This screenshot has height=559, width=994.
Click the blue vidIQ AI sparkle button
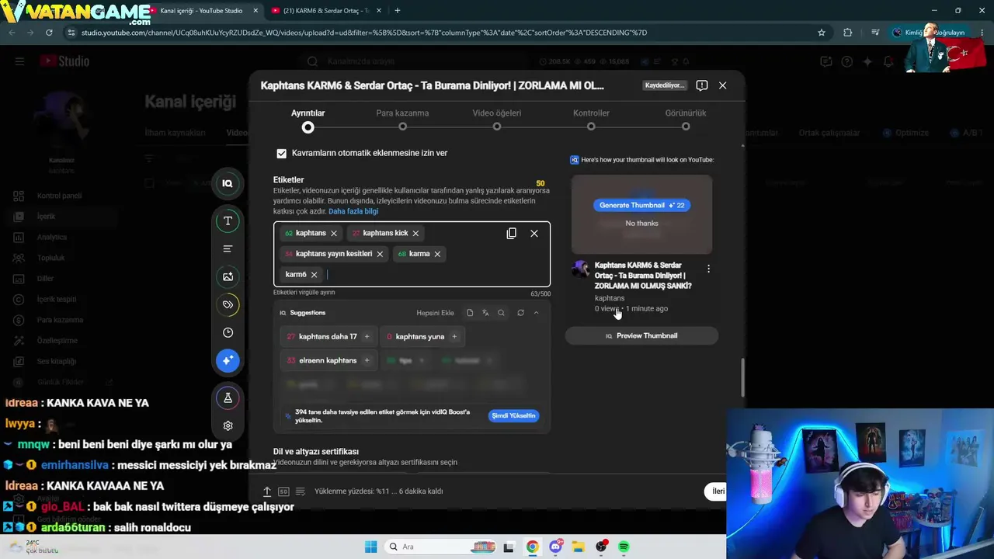click(x=228, y=360)
